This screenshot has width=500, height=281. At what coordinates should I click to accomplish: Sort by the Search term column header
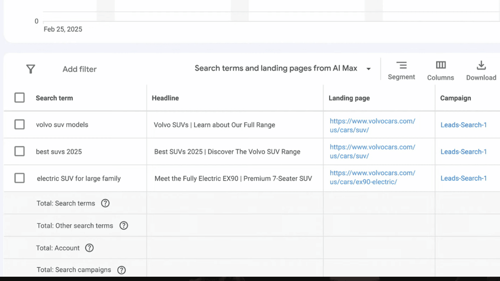[54, 98]
